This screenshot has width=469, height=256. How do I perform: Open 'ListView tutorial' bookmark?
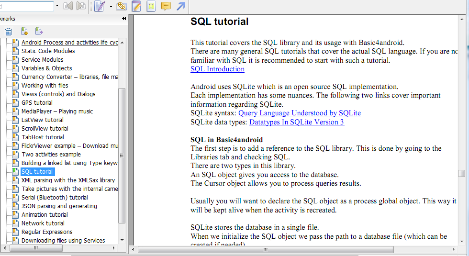pyautogui.click(x=42, y=120)
